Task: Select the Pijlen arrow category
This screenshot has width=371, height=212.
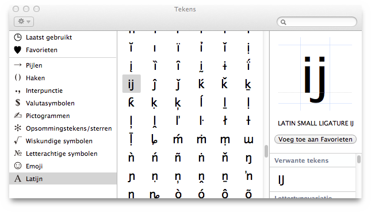Action: (63, 65)
